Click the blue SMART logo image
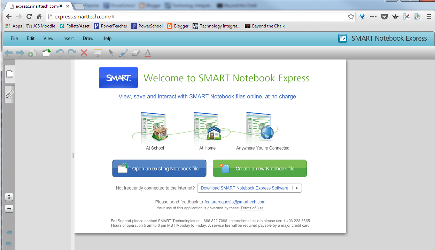The height and width of the screenshot is (250, 435). coord(118,78)
